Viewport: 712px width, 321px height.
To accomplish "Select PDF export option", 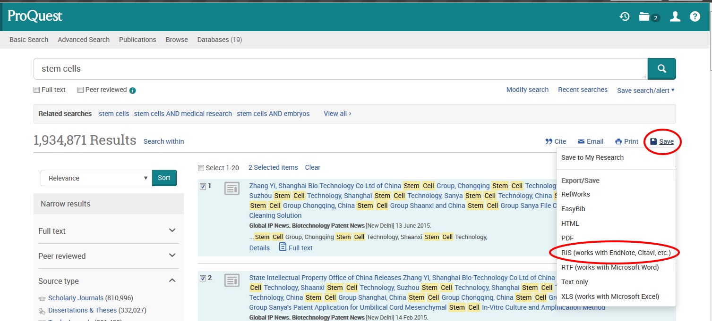I will click(567, 238).
